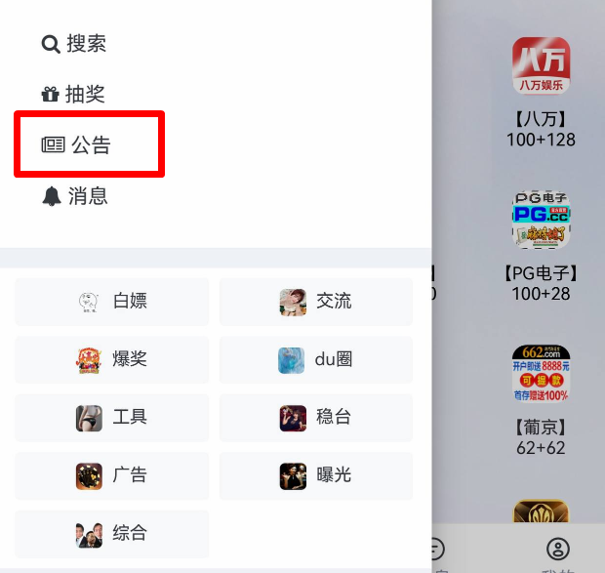The height and width of the screenshot is (573, 605).
Task: Tap the 八万娱乐 app icon
Action: 541,65
